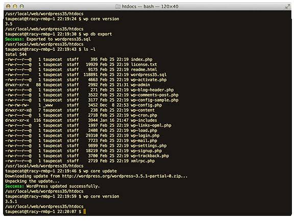The height and width of the screenshot is (221, 296).
Task: Click the green zoom window button
Action: (x=22, y=6)
